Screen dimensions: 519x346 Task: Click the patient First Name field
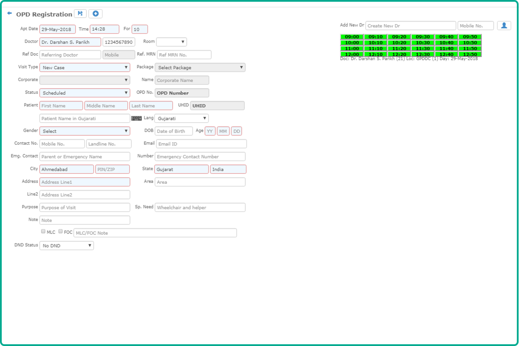pos(61,106)
